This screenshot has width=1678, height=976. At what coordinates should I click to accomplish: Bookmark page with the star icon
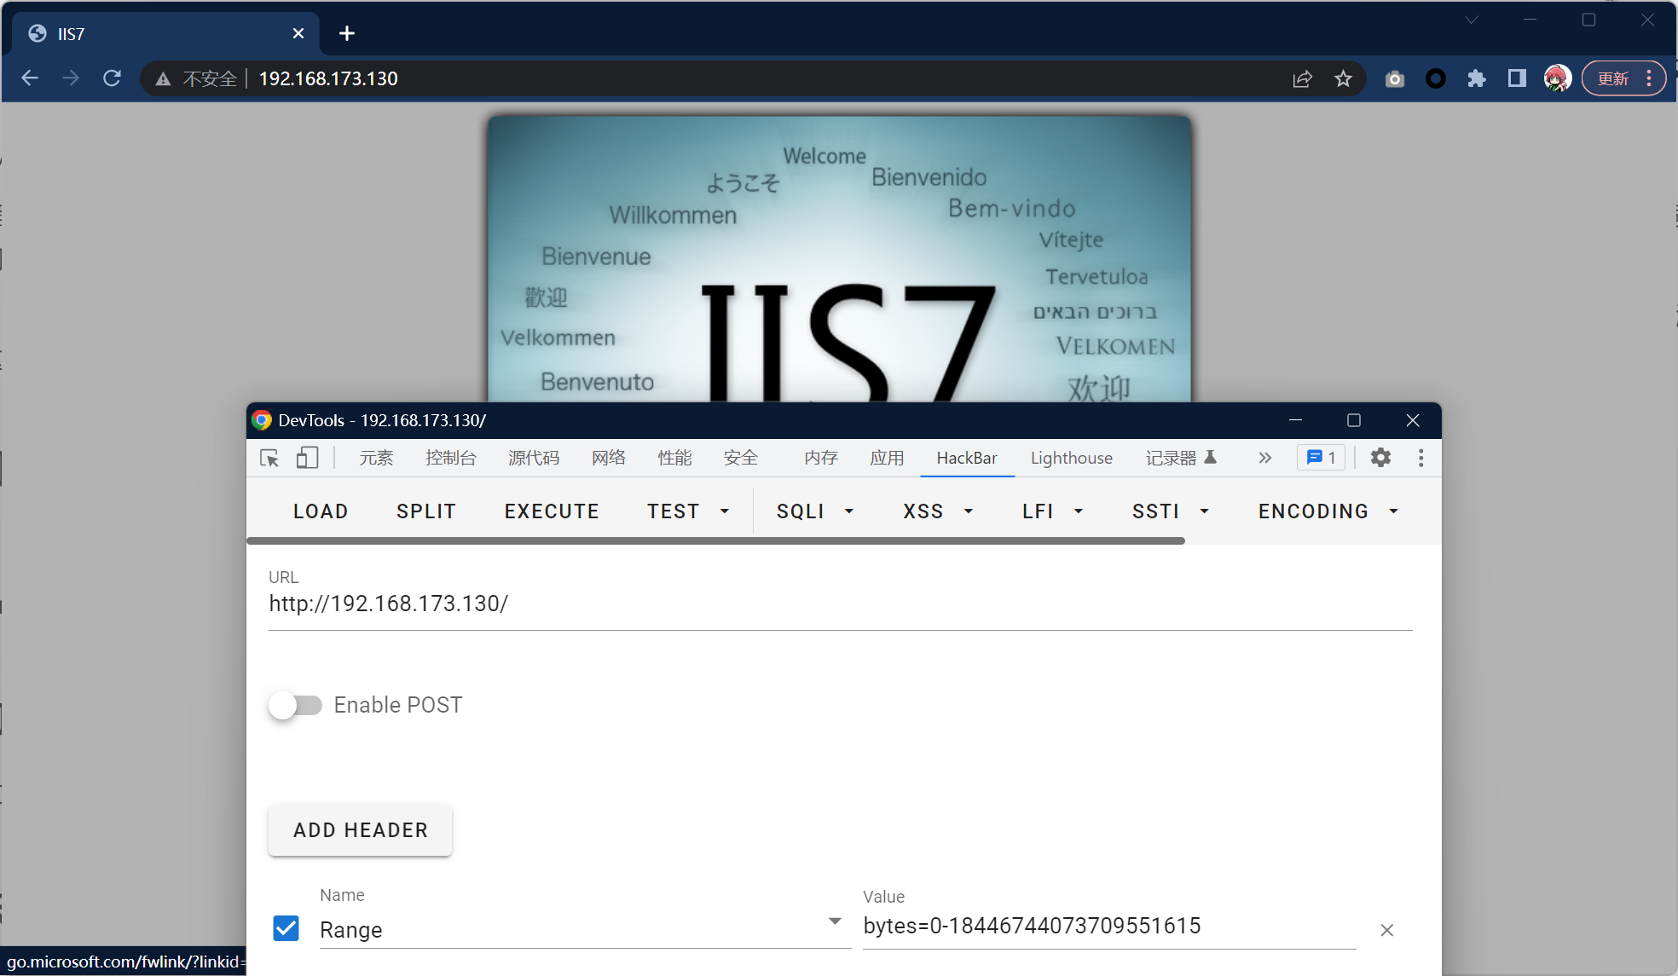pyautogui.click(x=1344, y=78)
